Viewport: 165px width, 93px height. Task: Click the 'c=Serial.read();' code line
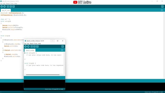(11, 54)
